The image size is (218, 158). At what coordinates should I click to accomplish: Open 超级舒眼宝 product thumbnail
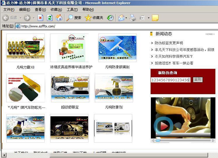click(x=70, y=88)
